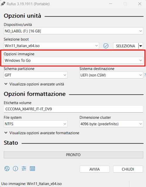Click the Opzioni immagine label
146x187 pixels.
click(x=19, y=54)
